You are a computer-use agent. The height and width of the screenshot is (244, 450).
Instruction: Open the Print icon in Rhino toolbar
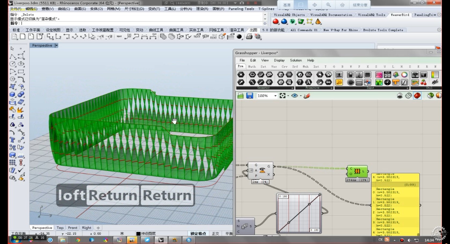pos(249,37)
